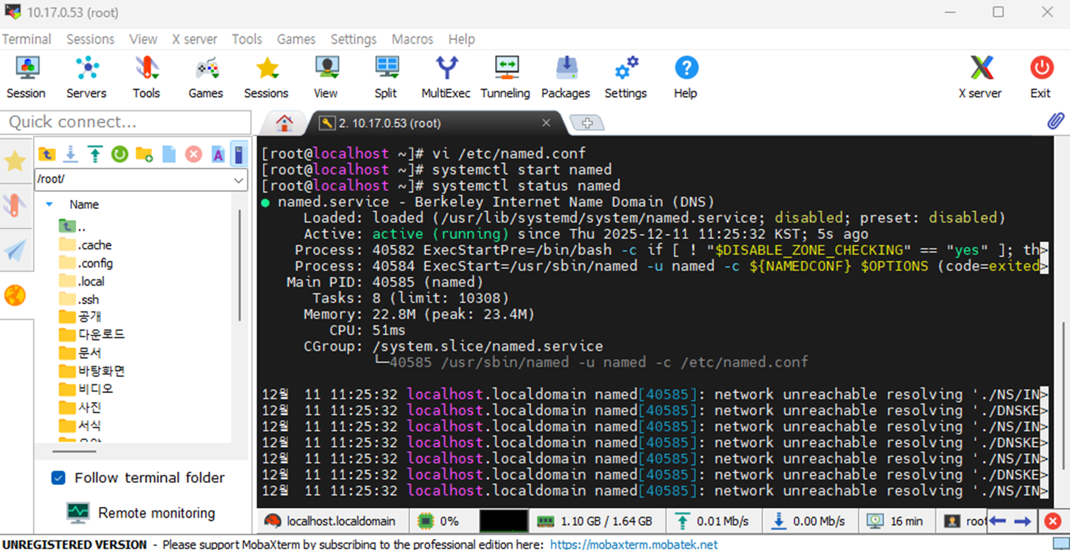This screenshot has height=550, width=1070.
Task: Go to the parent folder in the SFTP toolbar
Action: 47,154
